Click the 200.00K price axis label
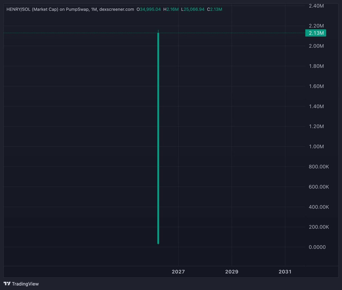Screen dimensions: 342x290 [x=319, y=227]
